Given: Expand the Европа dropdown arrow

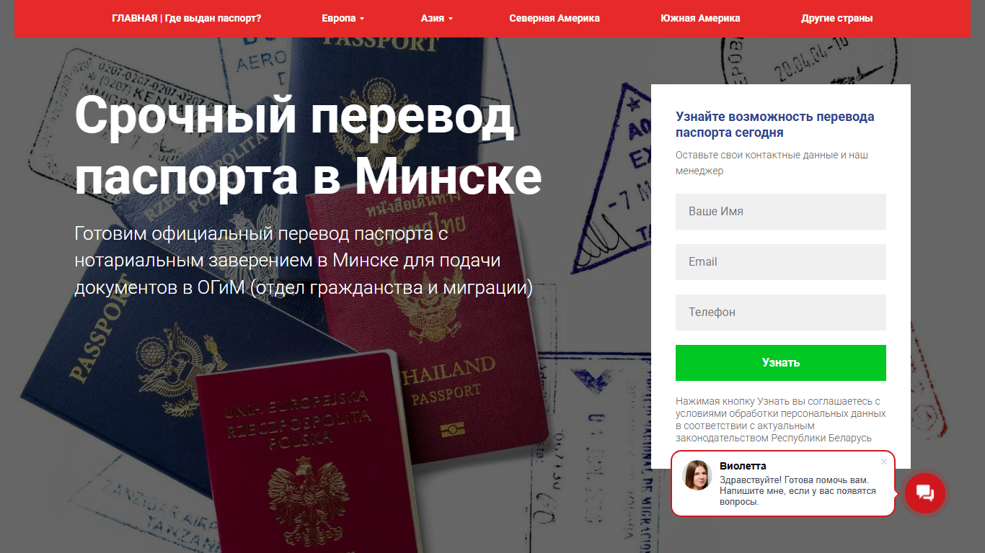Looking at the screenshot, I should (x=362, y=19).
